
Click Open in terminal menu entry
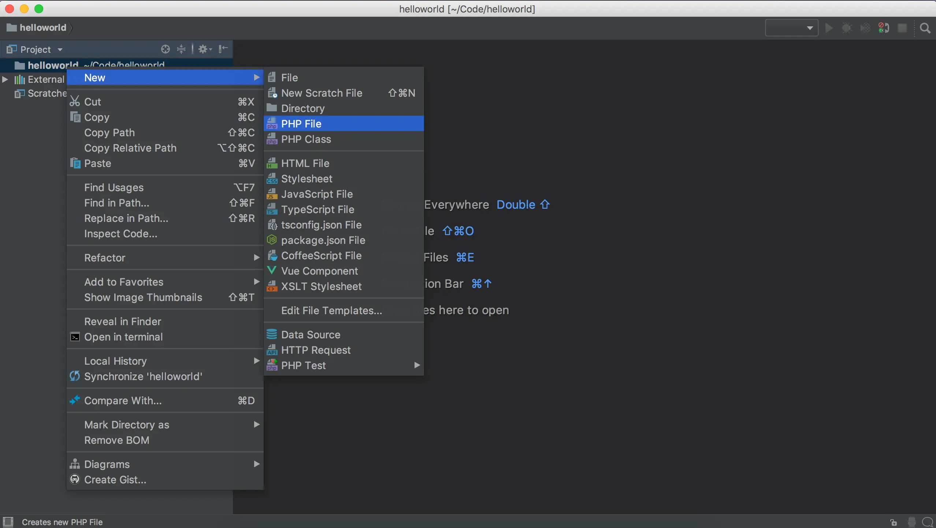123,337
